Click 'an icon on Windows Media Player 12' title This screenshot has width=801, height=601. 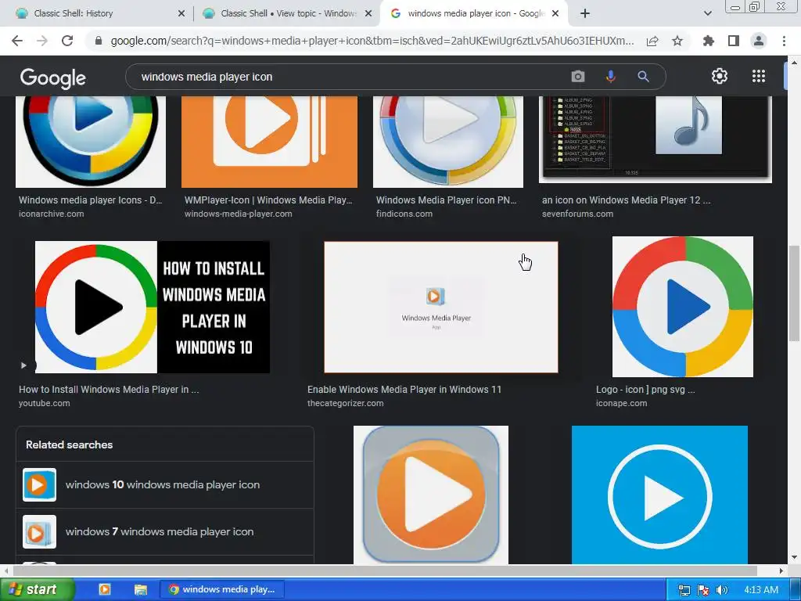pyautogui.click(x=627, y=200)
